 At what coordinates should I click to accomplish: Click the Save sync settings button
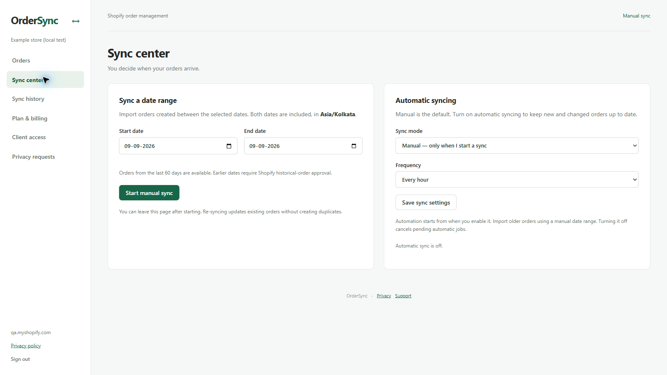426,202
